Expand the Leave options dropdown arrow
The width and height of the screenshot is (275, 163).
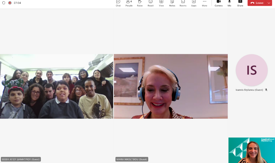pyautogui.click(x=269, y=3)
